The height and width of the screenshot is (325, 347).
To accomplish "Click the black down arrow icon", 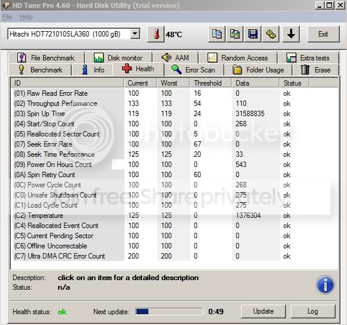I will coord(291,34).
